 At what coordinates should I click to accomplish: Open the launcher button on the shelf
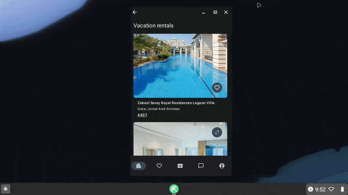click(x=6, y=189)
